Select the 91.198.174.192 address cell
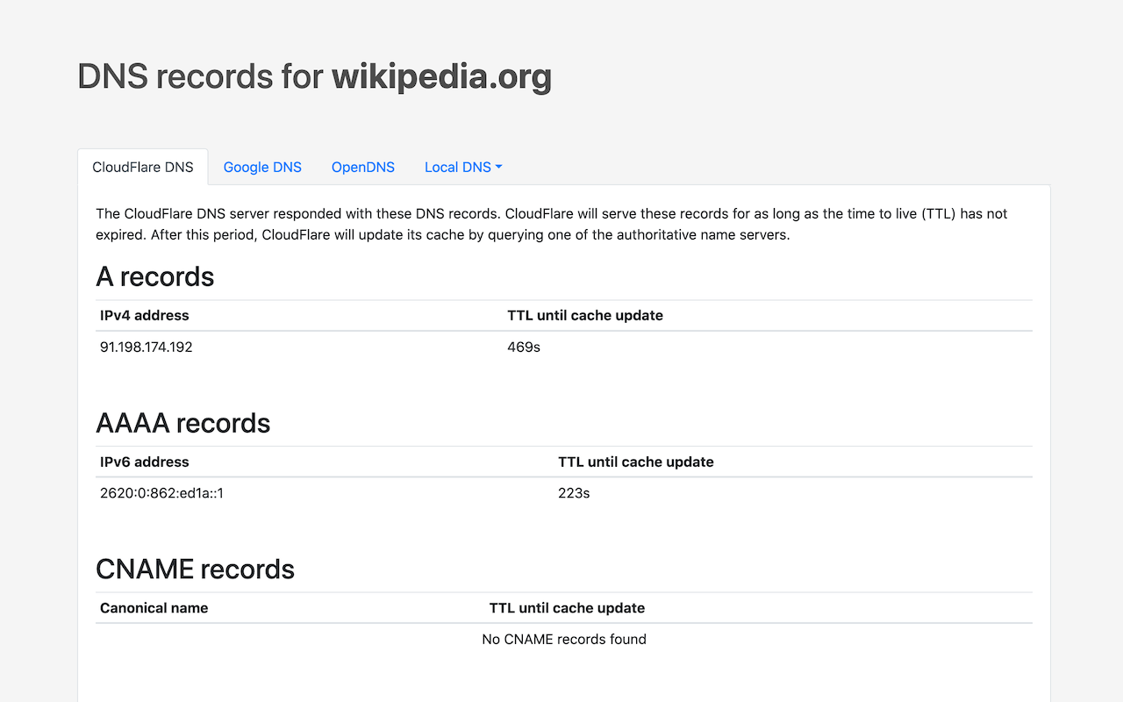This screenshot has height=702, width=1123. [x=147, y=347]
